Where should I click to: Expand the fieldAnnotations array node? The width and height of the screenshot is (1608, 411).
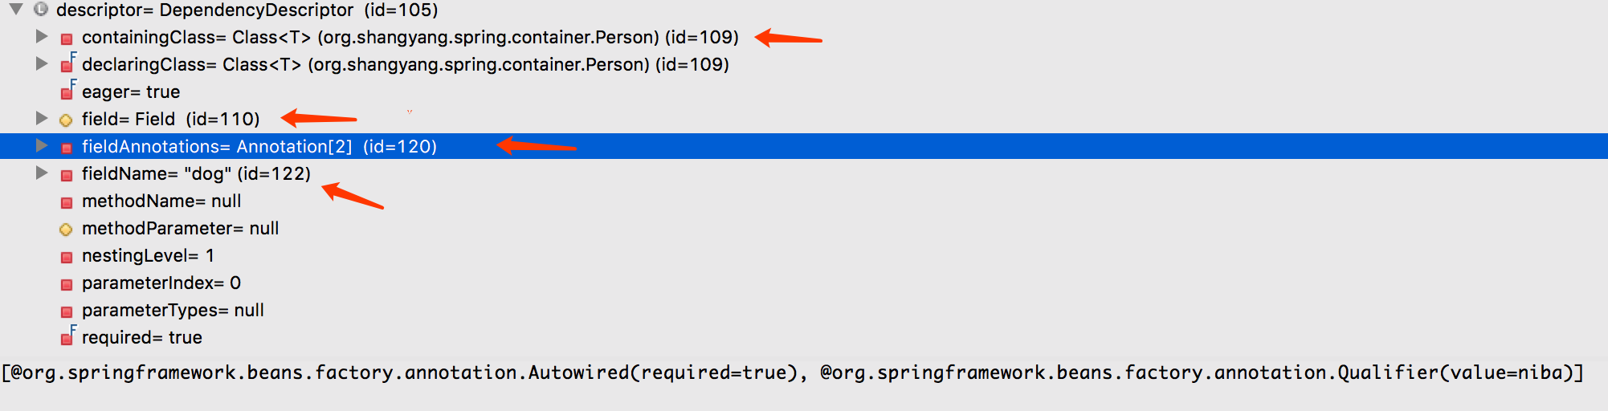tap(42, 146)
